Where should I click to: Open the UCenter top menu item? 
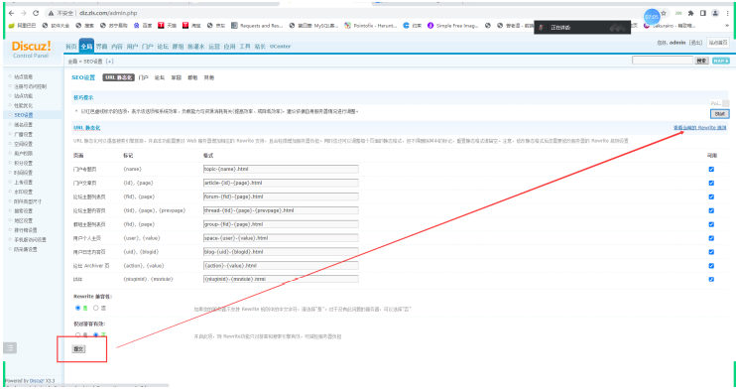pyautogui.click(x=280, y=46)
